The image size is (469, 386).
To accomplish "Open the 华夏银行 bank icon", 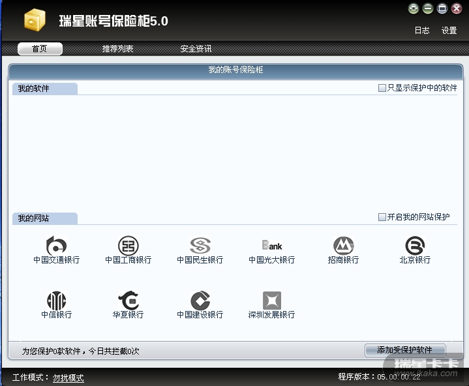I will 128,300.
